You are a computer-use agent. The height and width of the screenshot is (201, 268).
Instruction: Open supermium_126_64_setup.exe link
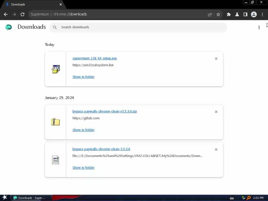pos(95,58)
